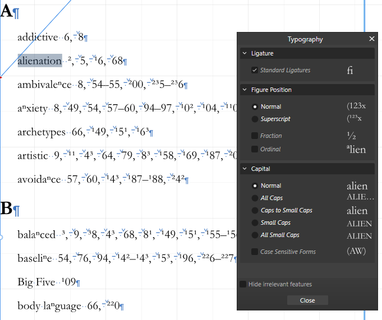The height and width of the screenshot is (320, 382).
Task: Click the ½ fraction preview
Action: 351,136
